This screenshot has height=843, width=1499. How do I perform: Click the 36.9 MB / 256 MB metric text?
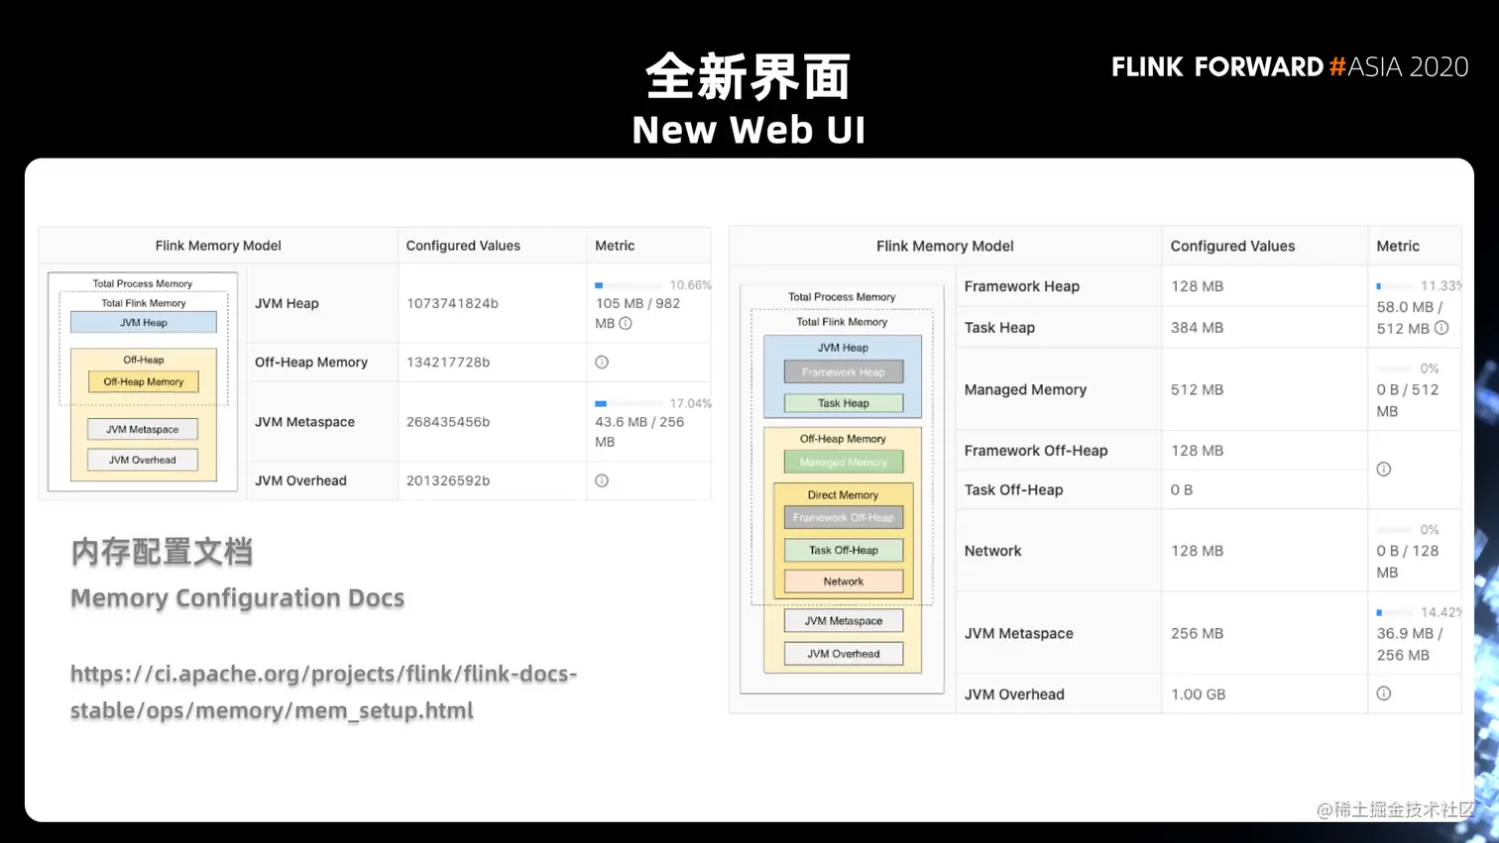(1409, 644)
